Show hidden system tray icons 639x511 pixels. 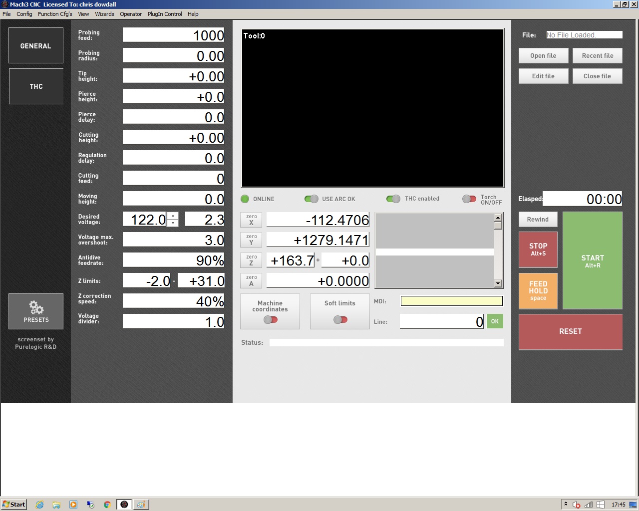pos(566,504)
